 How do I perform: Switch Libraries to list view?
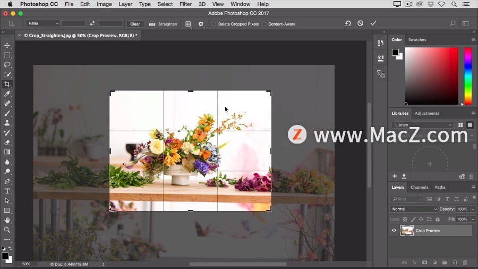click(x=470, y=125)
